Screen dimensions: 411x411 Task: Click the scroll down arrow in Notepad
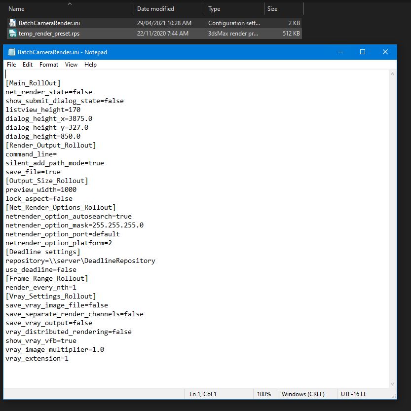coord(392,384)
